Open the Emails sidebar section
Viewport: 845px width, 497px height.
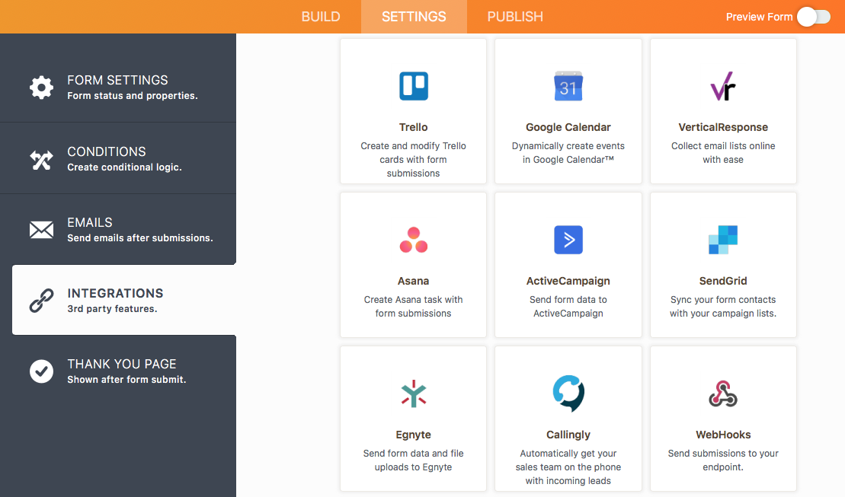[x=118, y=229]
